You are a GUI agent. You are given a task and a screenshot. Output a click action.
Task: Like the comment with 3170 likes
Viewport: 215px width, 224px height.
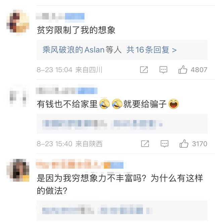click(x=184, y=144)
